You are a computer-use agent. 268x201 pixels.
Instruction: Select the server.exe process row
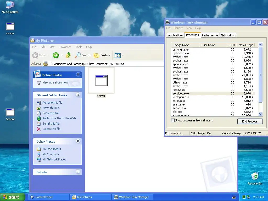(x=213, y=108)
